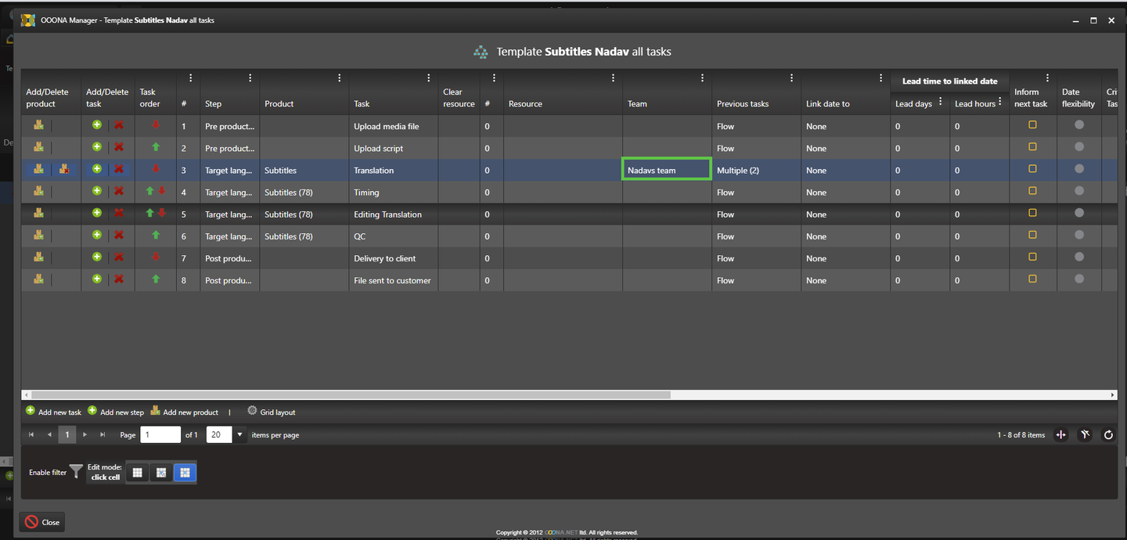This screenshot has height=540, width=1127.
Task: Move Timing task down with red arrow
Action: coord(162,191)
